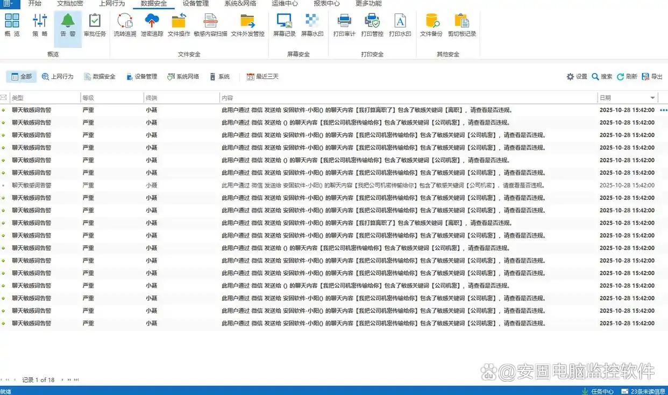The width and height of the screenshot is (668, 395).
Task: Click the 屏幕水印 screen watermark icon
Action: [312, 25]
